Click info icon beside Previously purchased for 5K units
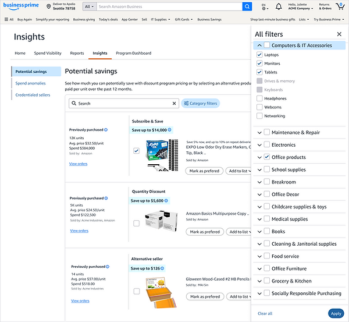Screen dimensions: 349x322 click(x=106, y=198)
